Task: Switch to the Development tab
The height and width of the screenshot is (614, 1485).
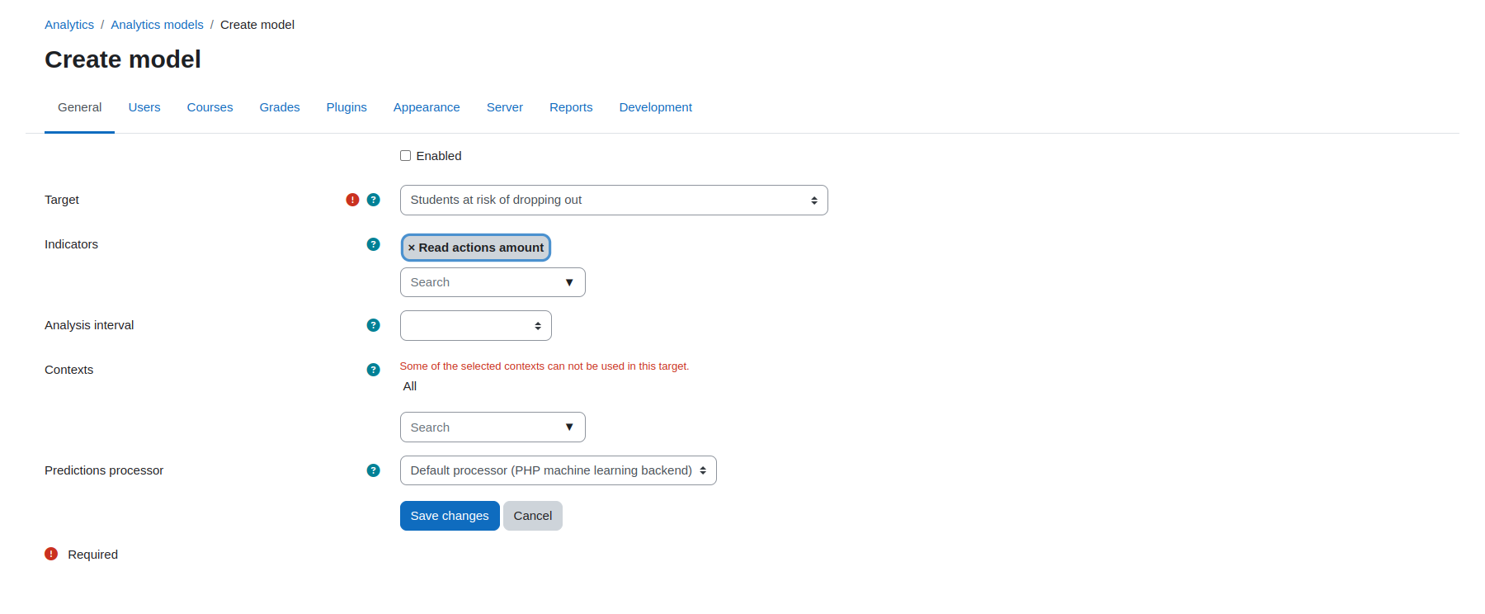Action: tap(656, 107)
